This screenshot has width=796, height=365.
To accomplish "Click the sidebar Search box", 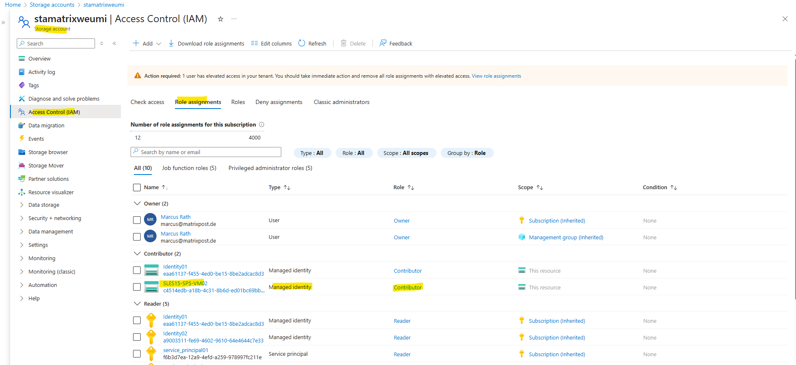I will coord(56,43).
